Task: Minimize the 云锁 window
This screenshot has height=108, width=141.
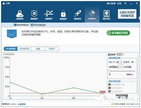Action: coord(131,4)
